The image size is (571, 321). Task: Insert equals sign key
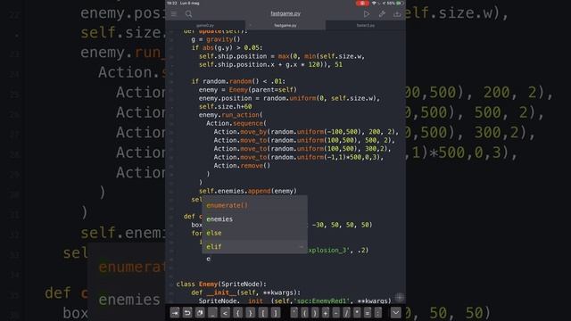click(368, 313)
